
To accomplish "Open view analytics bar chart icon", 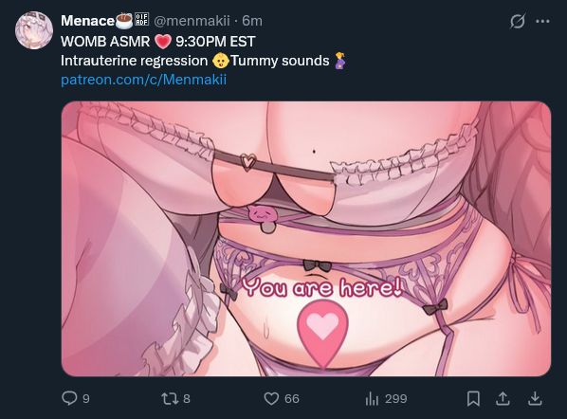I will coord(372,399).
